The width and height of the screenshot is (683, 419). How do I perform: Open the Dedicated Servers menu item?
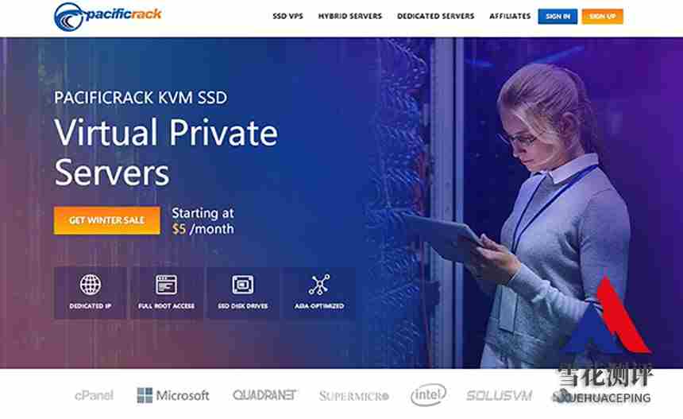(435, 16)
